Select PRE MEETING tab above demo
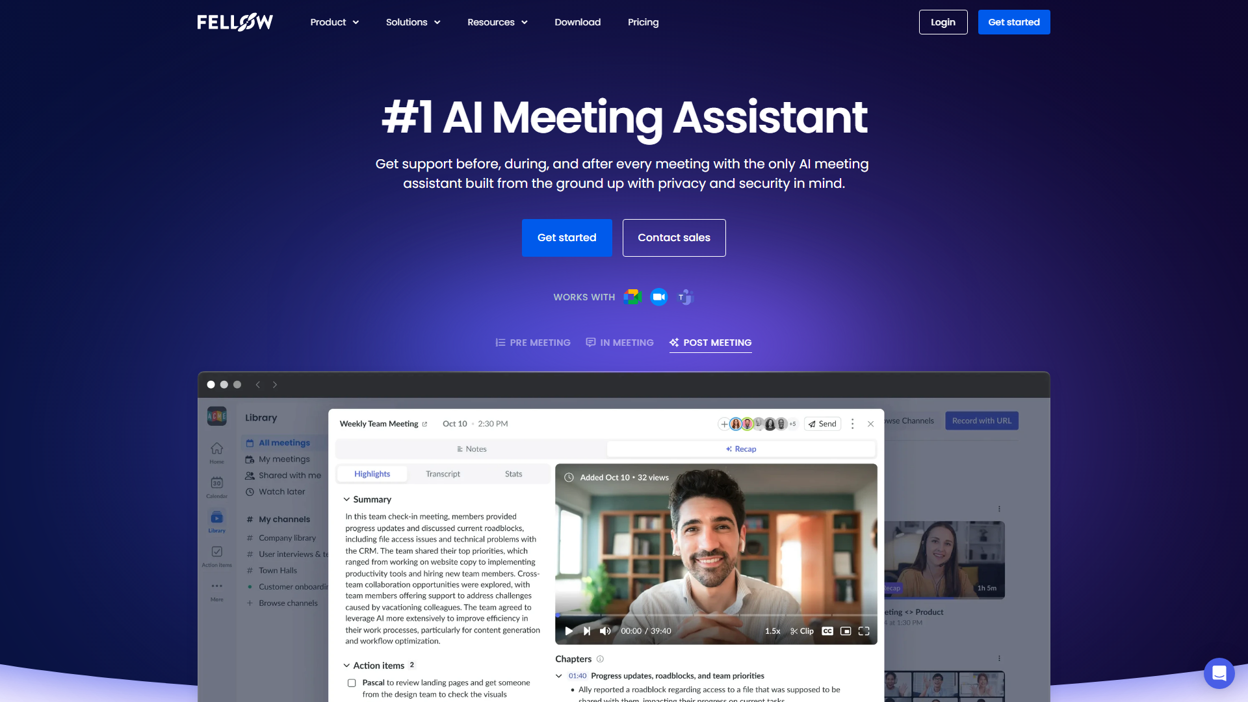Screen dimensions: 1248x702 (x=532, y=342)
